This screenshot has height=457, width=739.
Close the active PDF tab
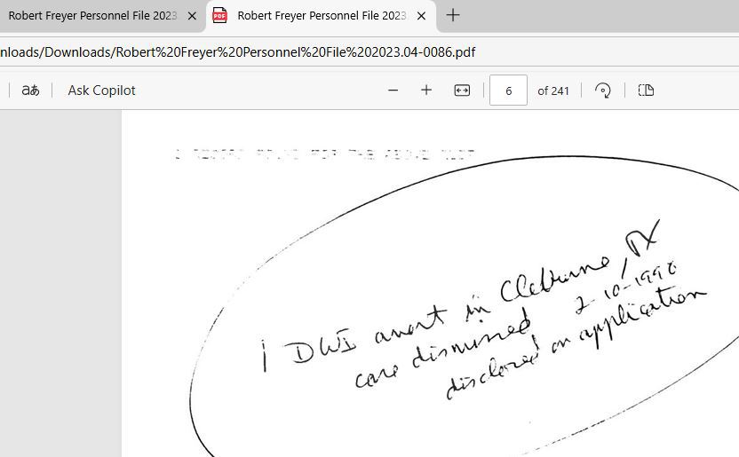[x=422, y=16]
